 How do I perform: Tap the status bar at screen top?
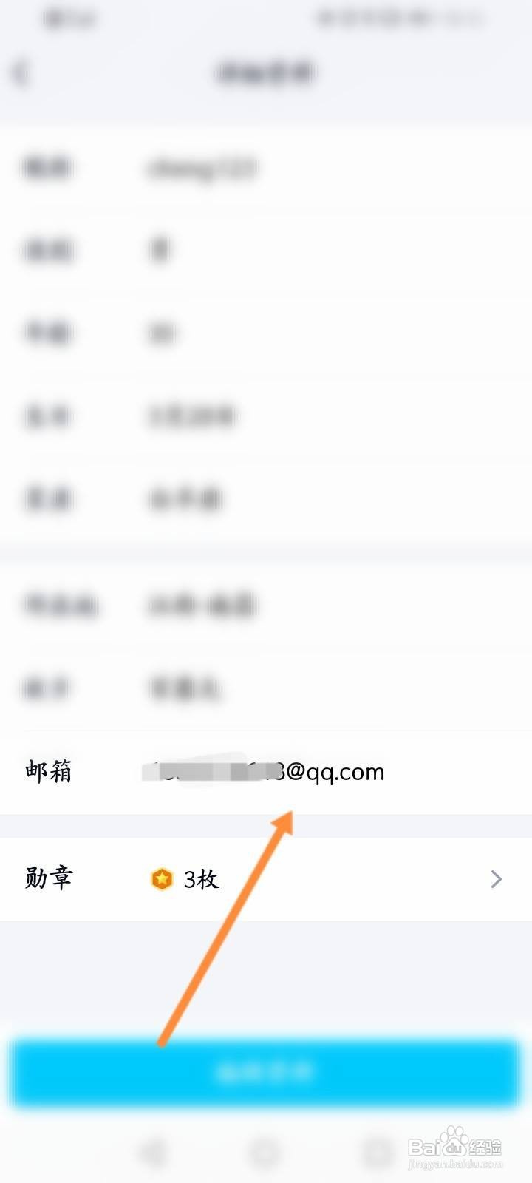(x=266, y=19)
